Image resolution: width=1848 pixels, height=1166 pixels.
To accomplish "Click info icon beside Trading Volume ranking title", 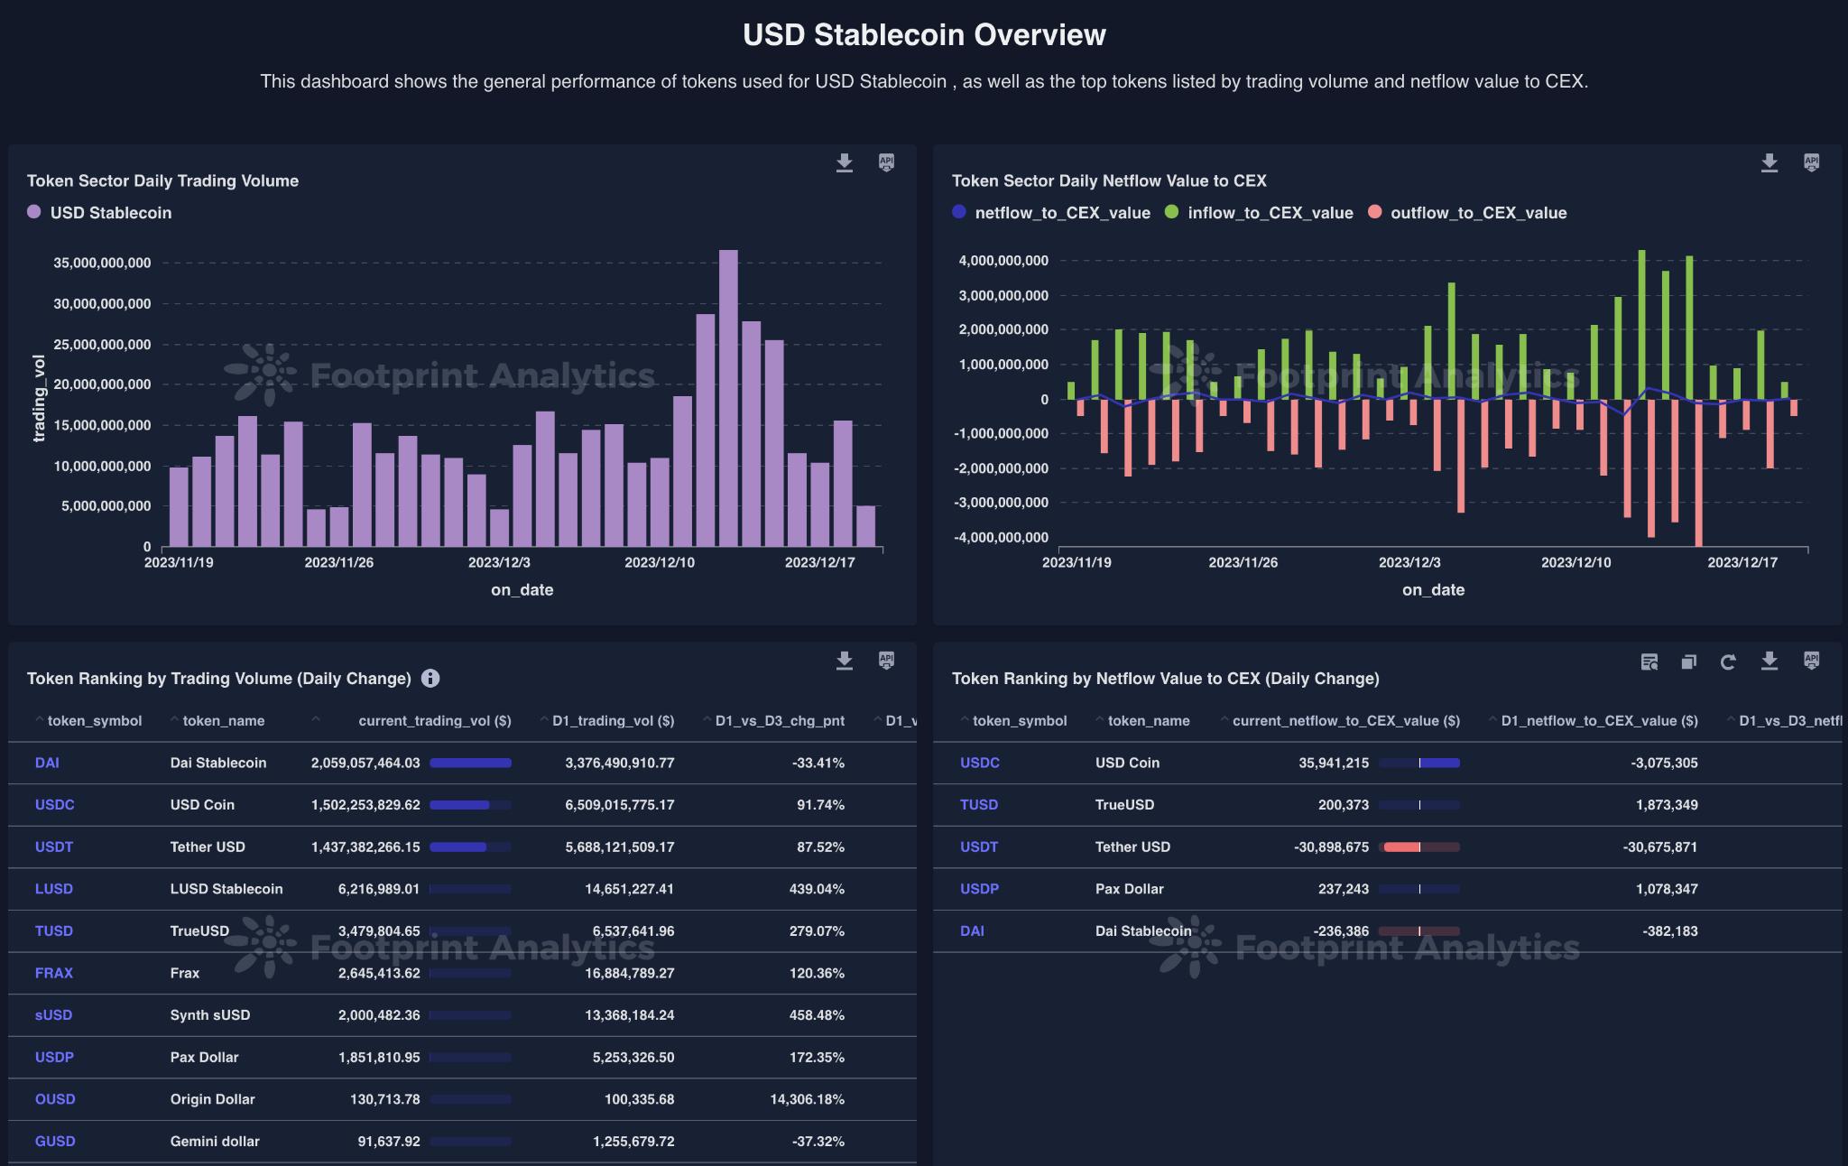I will (430, 679).
